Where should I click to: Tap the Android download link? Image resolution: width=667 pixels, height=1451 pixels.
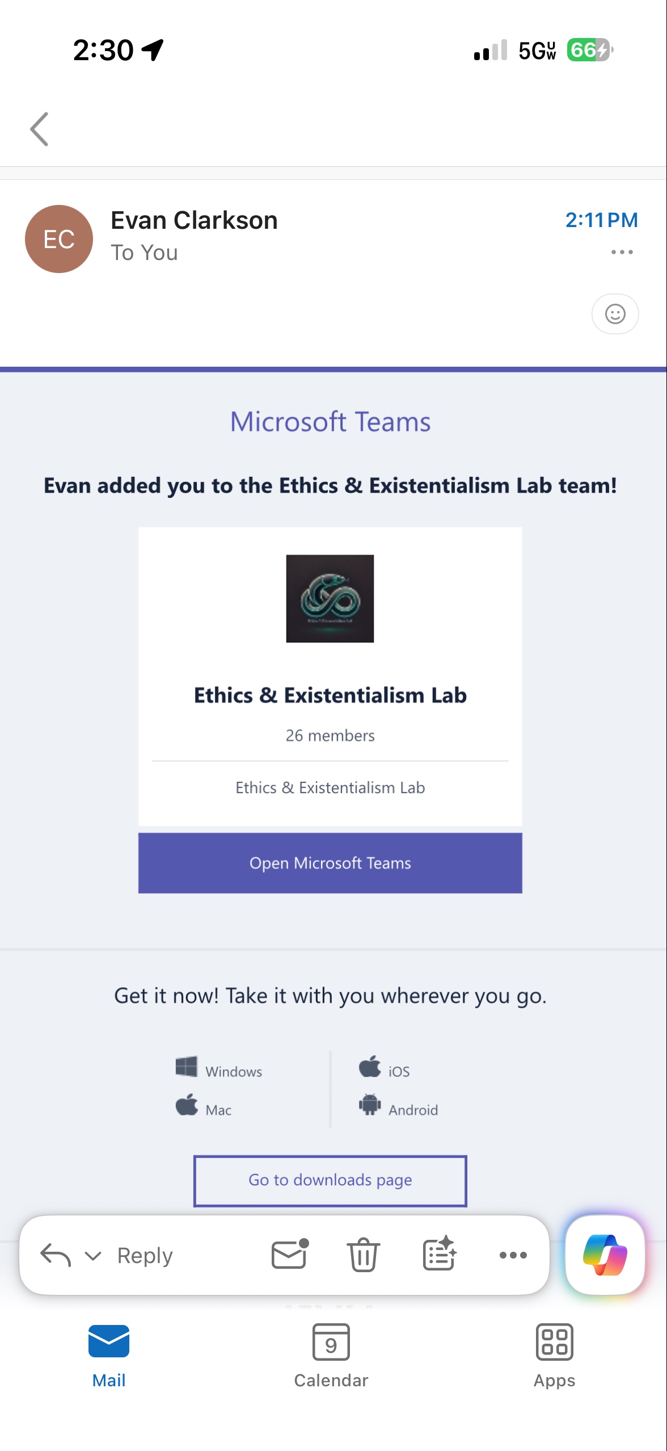[398, 1106]
